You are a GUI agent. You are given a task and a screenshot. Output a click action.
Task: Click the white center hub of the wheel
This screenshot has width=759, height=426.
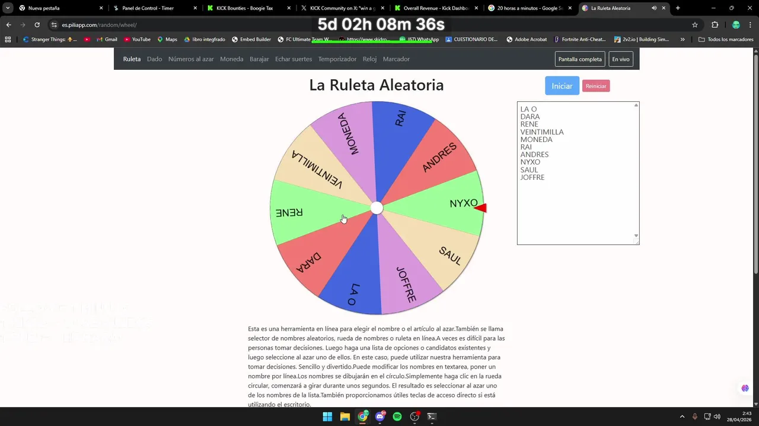377,208
